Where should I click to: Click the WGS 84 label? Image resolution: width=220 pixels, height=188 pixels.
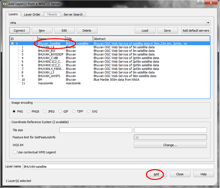(18, 145)
